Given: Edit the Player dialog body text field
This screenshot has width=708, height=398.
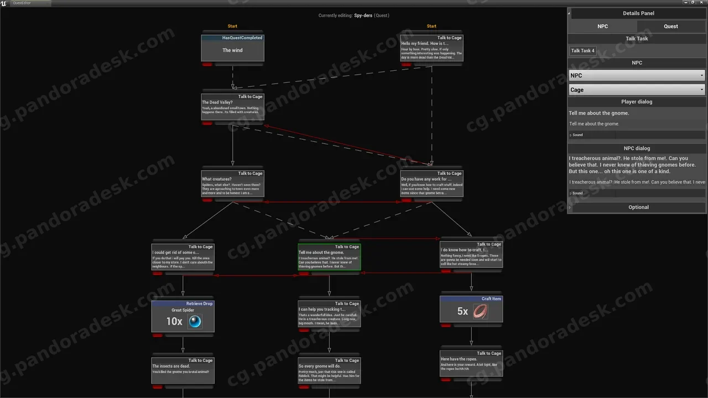Looking at the screenshot, I should point(637,124).
